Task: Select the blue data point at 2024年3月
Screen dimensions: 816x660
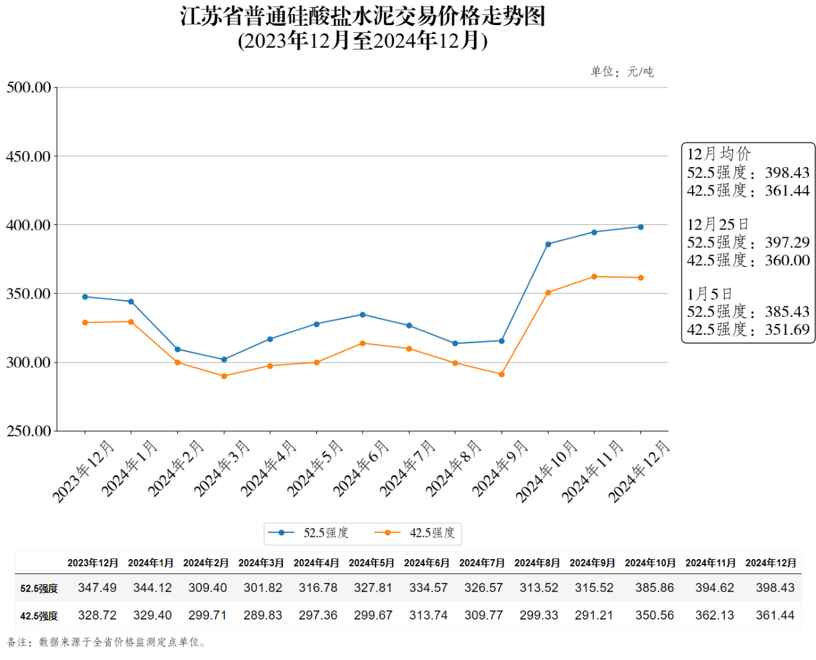Action: 224,359
